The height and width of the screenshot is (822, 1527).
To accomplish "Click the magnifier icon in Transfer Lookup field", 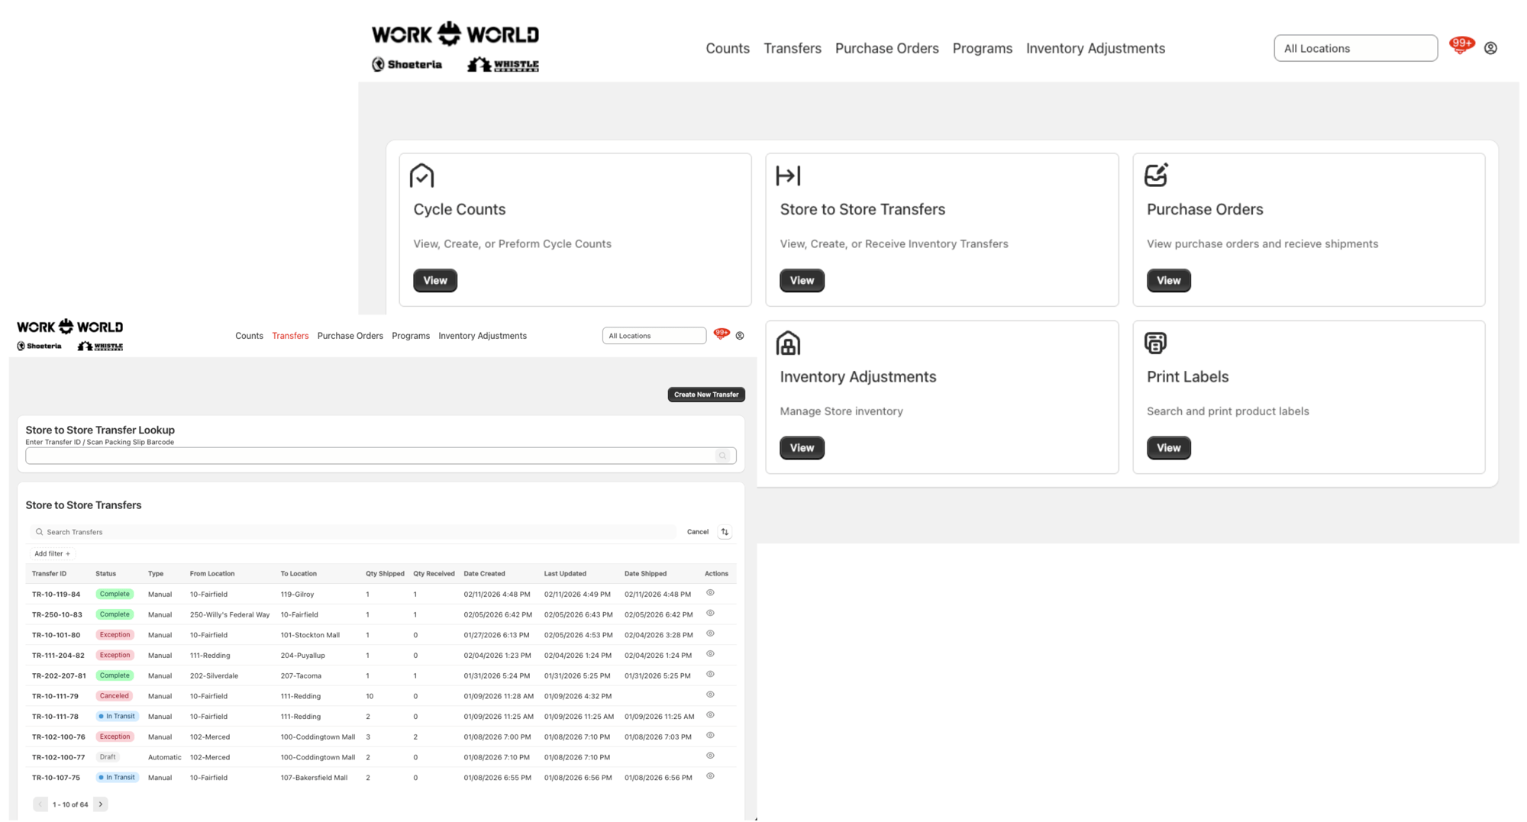I will point(722,456).
